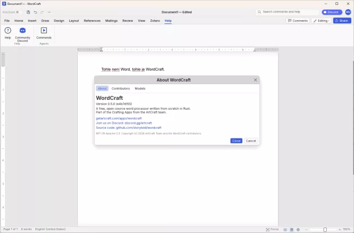The image size is (354, 233).
Task: Open the Source code github link
Action: (129, 128)
